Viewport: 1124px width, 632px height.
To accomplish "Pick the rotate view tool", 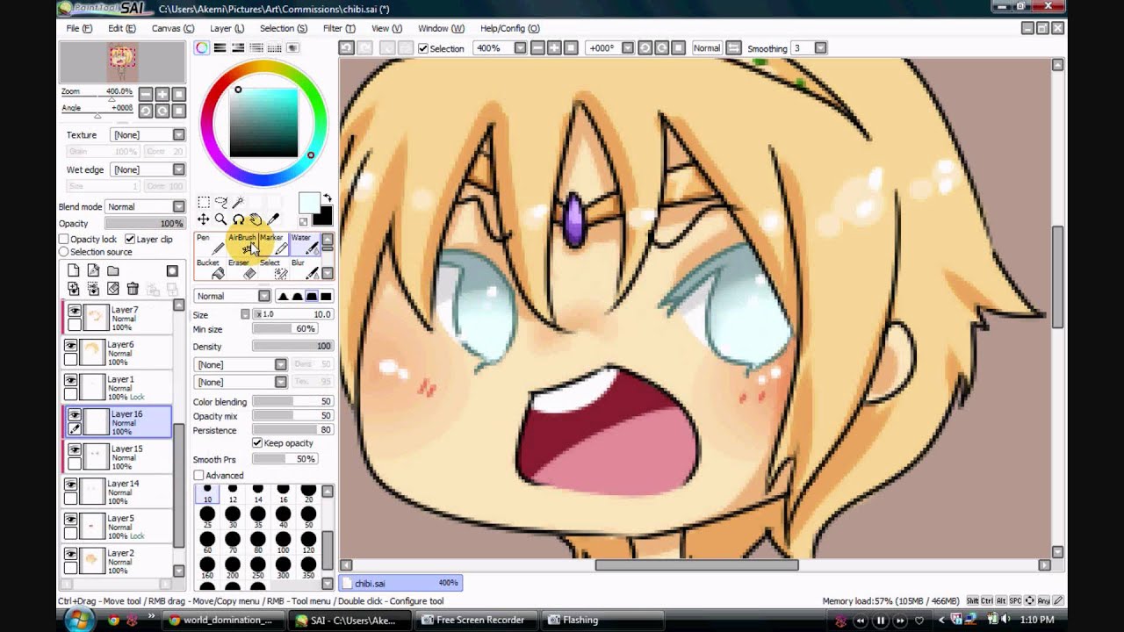I will [x=238, y=219].
